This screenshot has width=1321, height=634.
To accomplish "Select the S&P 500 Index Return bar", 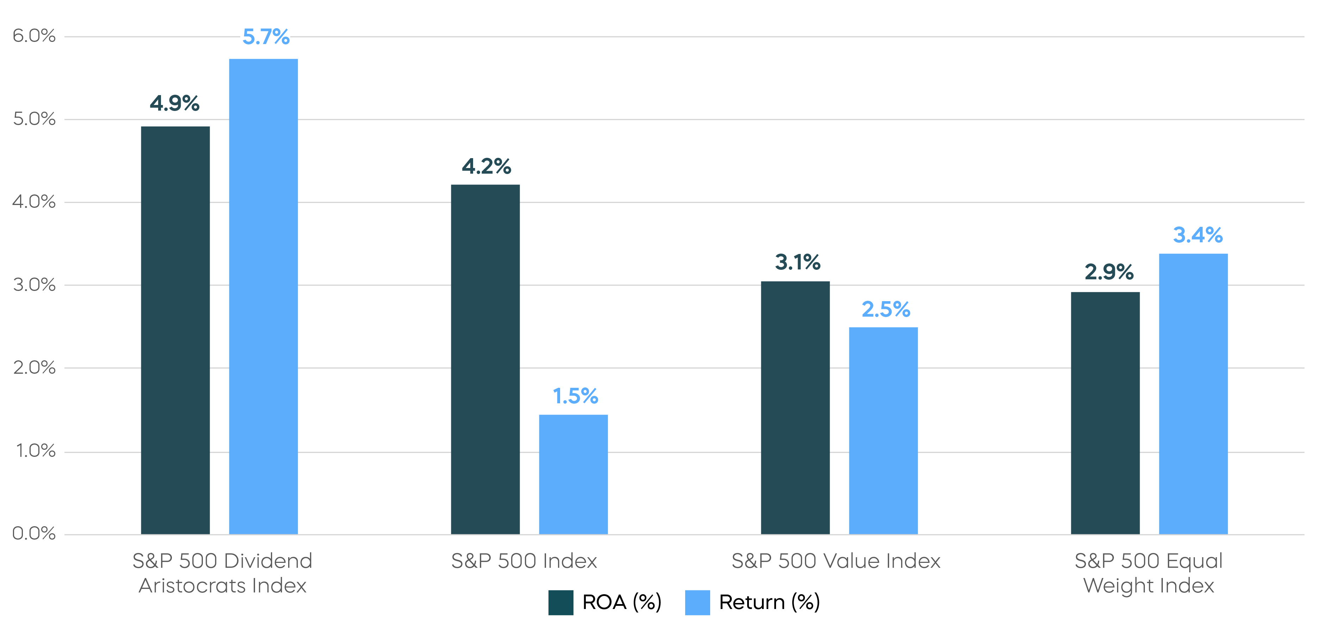I will [573, 474].
